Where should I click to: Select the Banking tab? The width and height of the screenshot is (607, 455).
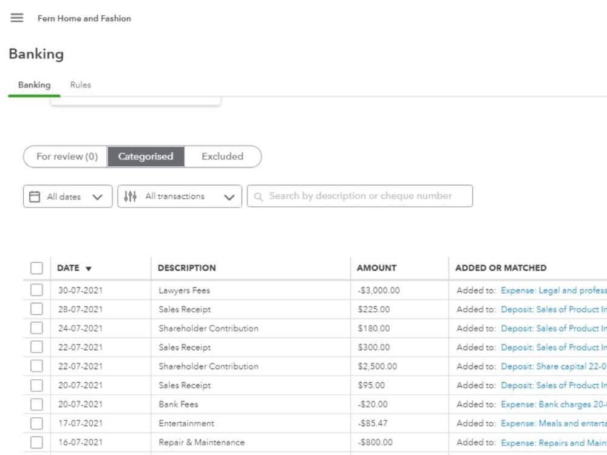coord(34,85)
